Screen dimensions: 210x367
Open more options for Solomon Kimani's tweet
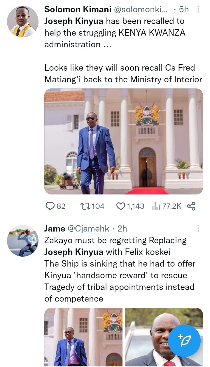click(198, 10)
